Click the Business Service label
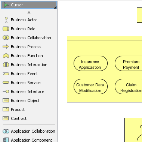Screen dimensions: 142x142 (26, 83)
